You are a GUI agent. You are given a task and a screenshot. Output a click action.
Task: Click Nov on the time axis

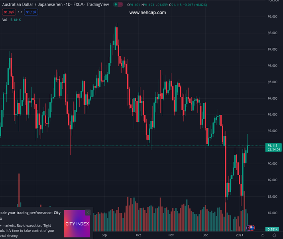pos(171,235)
